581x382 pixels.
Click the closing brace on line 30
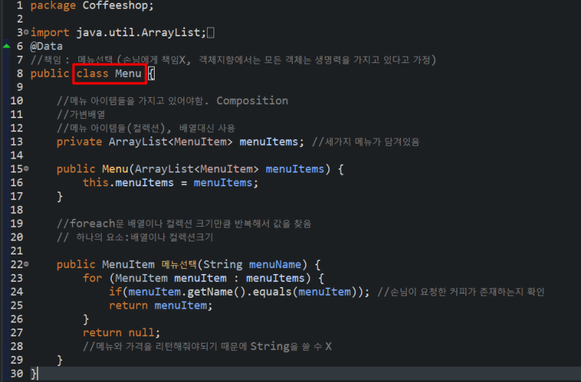point(33,373)
